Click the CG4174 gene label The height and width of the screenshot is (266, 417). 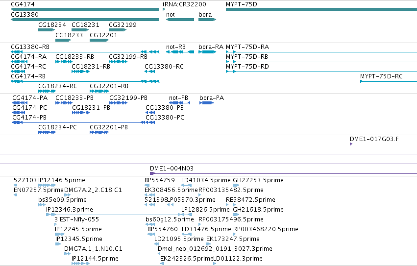pos(23,4)
